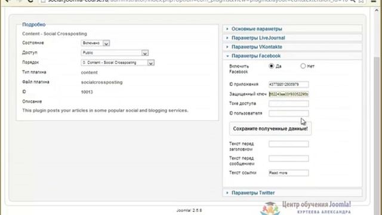Click the plugin ID value 10013
This screenshot has width=382, height=215.
pyautogui.click(x=87, y=92)
